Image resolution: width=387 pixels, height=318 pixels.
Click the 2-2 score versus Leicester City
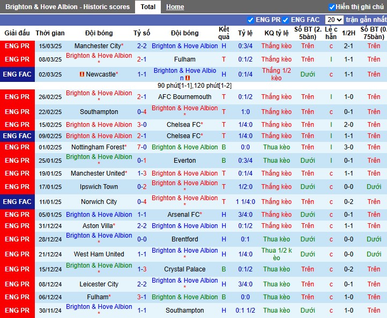click(x=142, y=284)
